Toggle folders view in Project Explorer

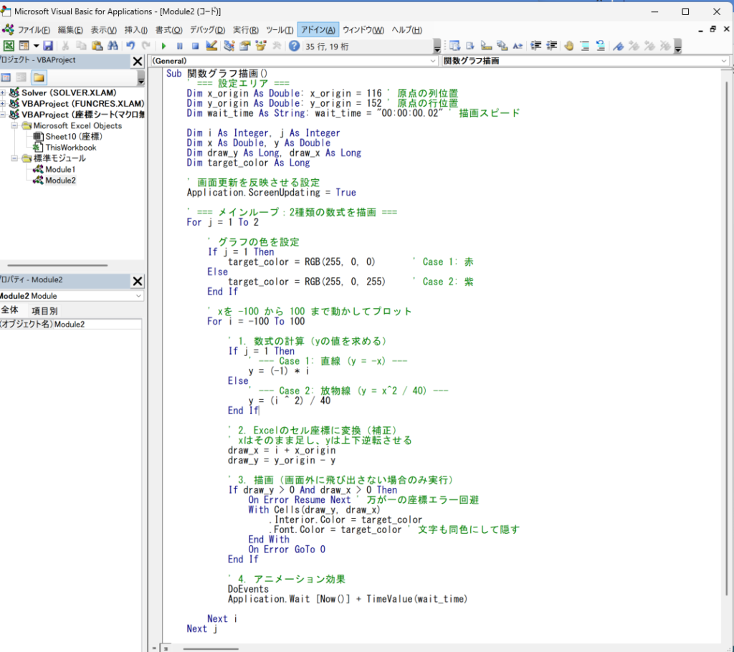(x=39, y=77)
